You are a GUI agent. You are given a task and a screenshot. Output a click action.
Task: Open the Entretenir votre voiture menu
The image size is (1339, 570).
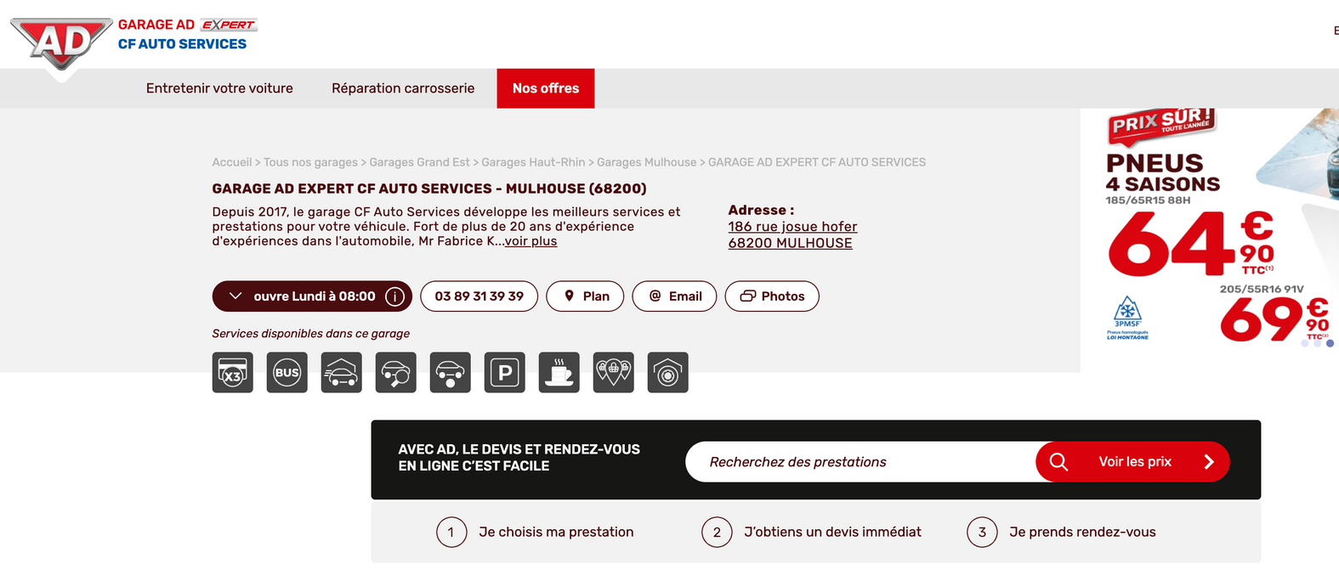[219, 88]
